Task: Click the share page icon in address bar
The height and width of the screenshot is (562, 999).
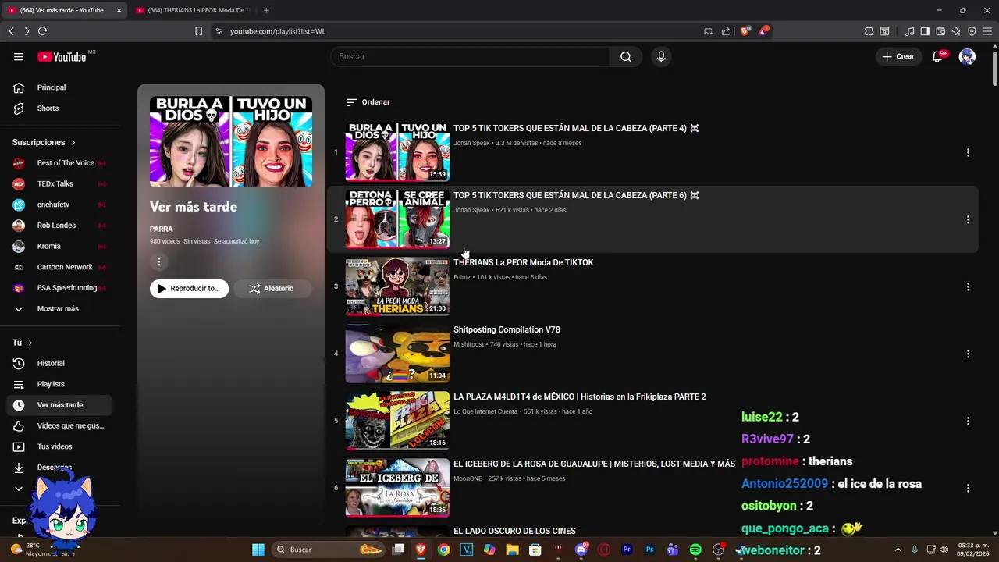Action: (x=726, y=31)
